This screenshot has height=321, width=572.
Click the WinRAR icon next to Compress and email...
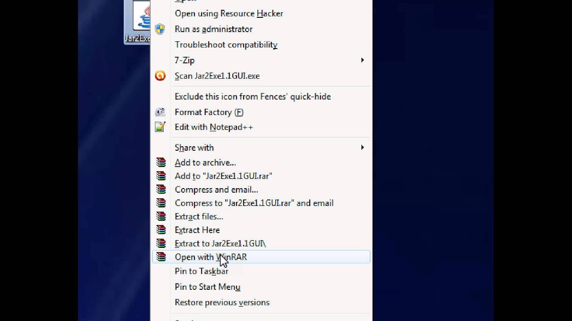coord(161,189)
